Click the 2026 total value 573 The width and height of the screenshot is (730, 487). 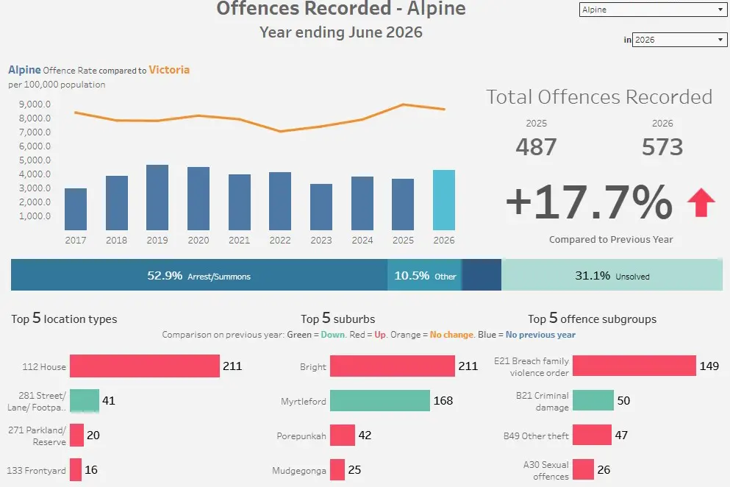pos(662,147)
